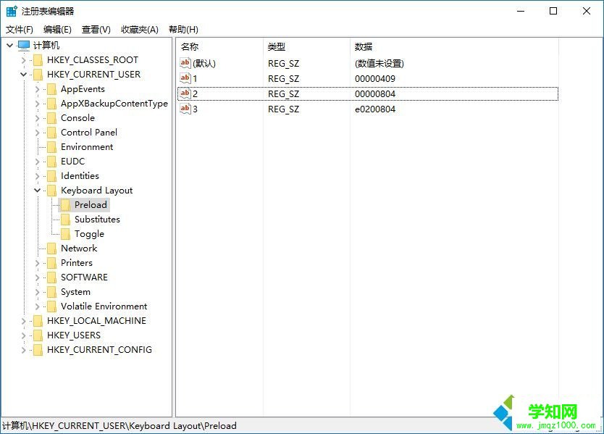604x434 pixels.
Task: Collapse the Keyboard Layout node
Action: tap(37, 190)
